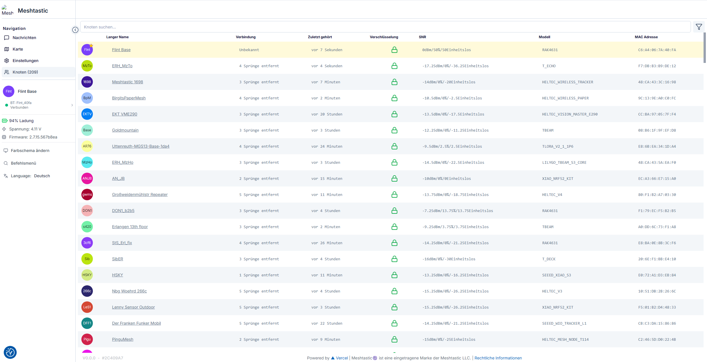Open the Uttenreuth-MGS13-Base-1da4 link
Screen dimensions: 707x362
[x=141, y=146]
